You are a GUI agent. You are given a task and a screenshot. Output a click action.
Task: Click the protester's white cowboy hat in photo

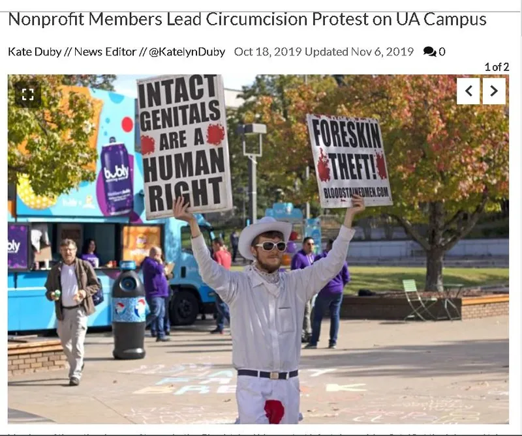coord(265,234)
